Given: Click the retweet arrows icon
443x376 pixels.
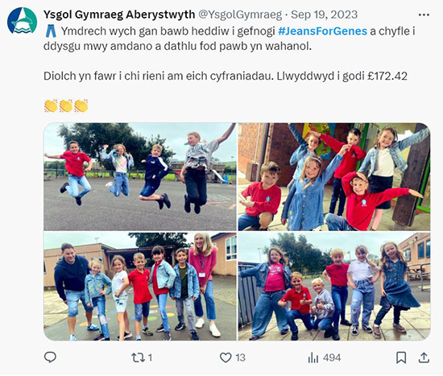Looking at the screenshot, I should tap(139, 357).
